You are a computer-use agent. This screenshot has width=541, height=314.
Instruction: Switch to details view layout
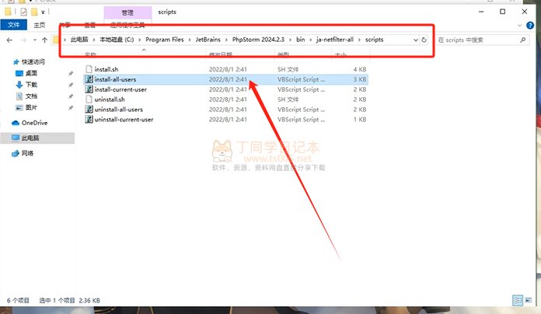coord(516,300)
